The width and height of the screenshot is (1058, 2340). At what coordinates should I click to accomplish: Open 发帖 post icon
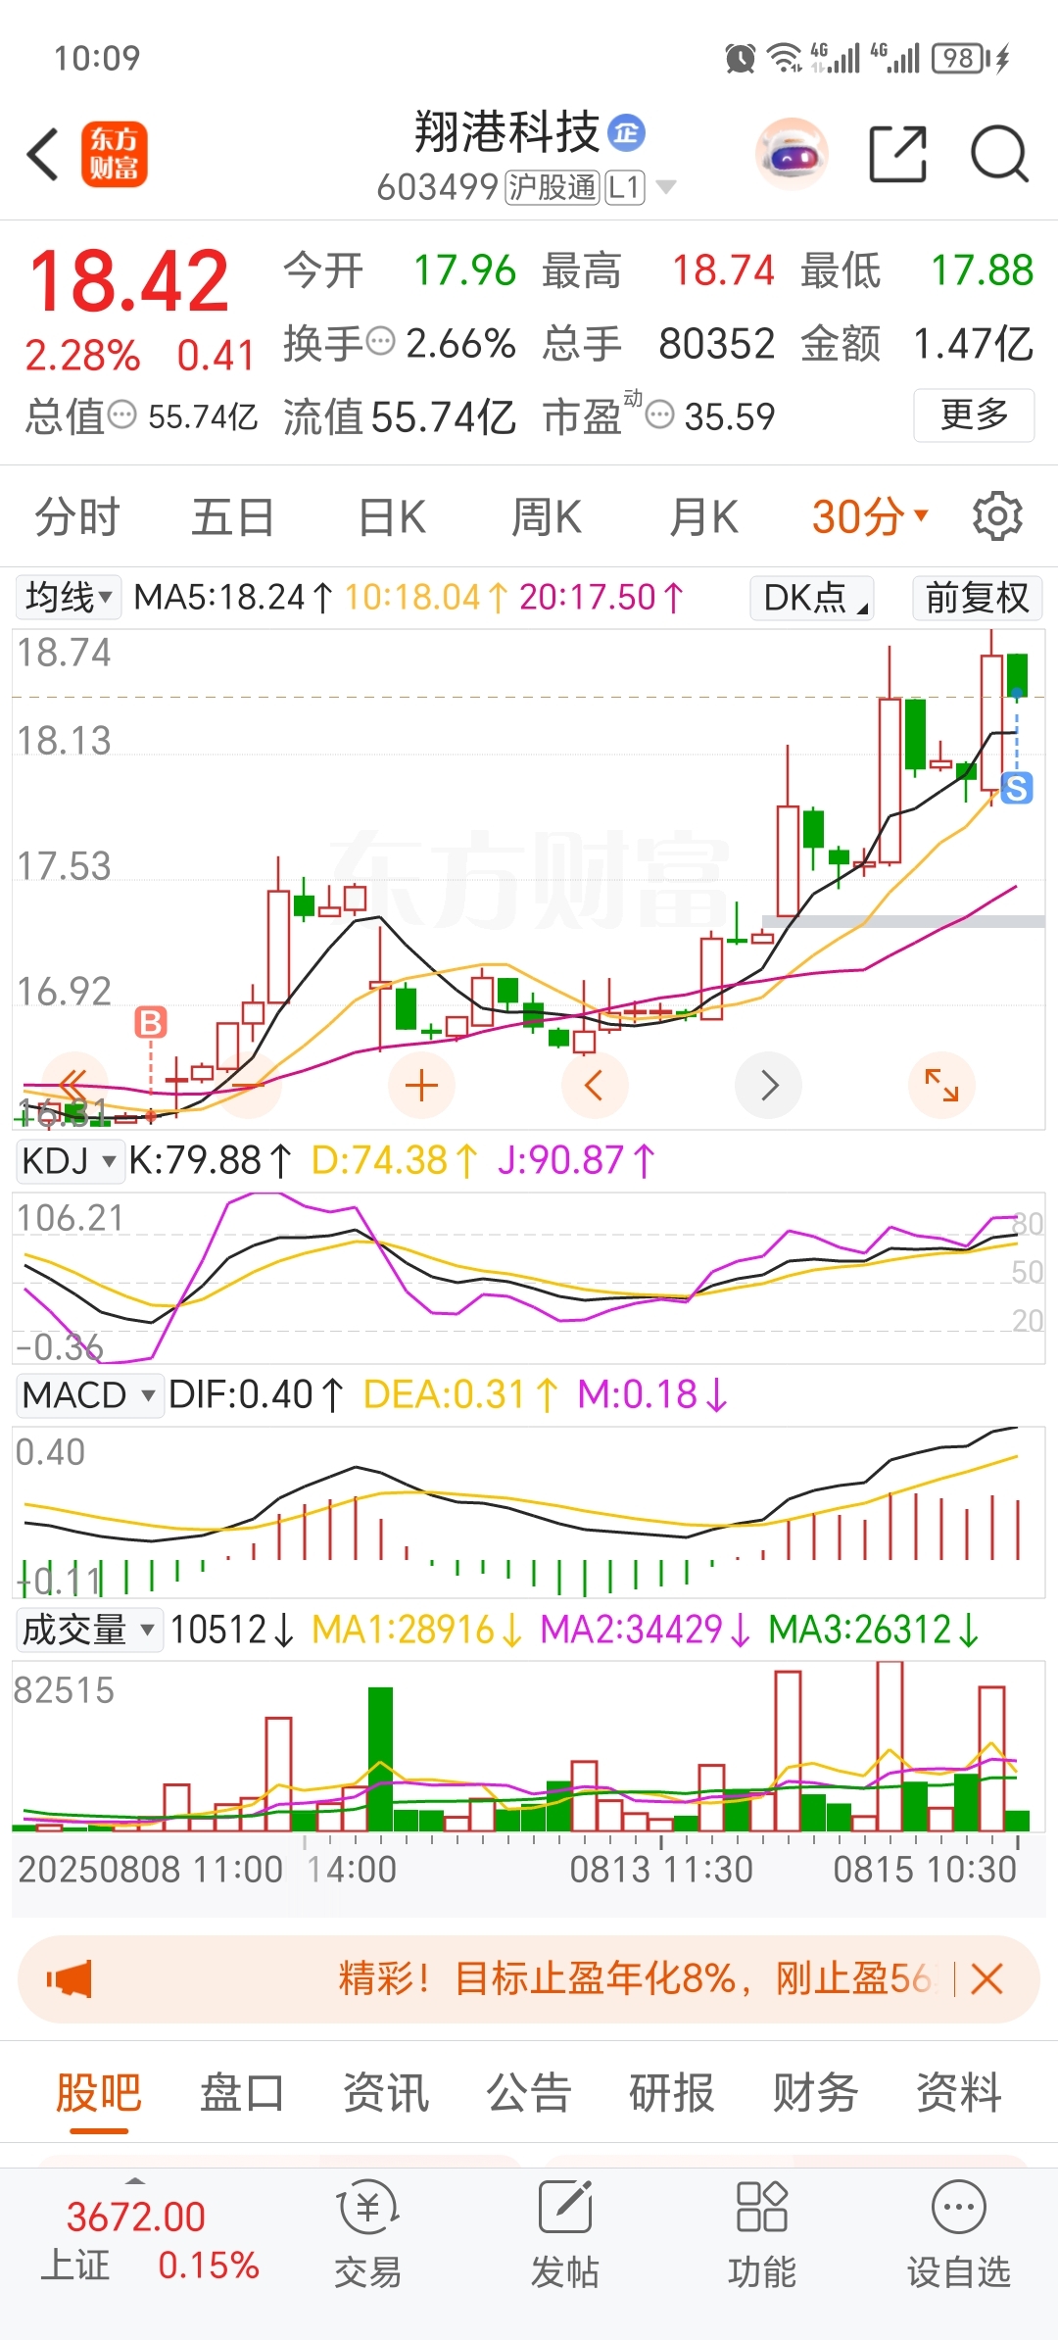pyautogui.click(x=565, y=2236)
